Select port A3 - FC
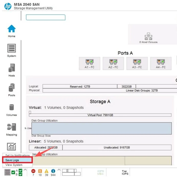 pos(137,64)
